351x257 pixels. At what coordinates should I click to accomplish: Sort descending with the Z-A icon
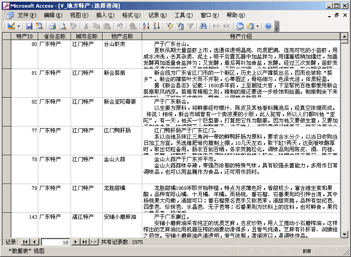tap(157, 26)
